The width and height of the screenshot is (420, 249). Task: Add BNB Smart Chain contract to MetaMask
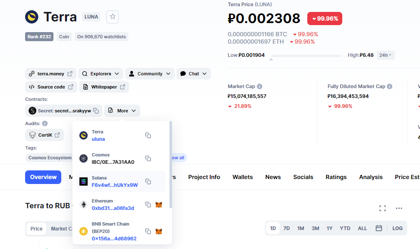(159, 231)
